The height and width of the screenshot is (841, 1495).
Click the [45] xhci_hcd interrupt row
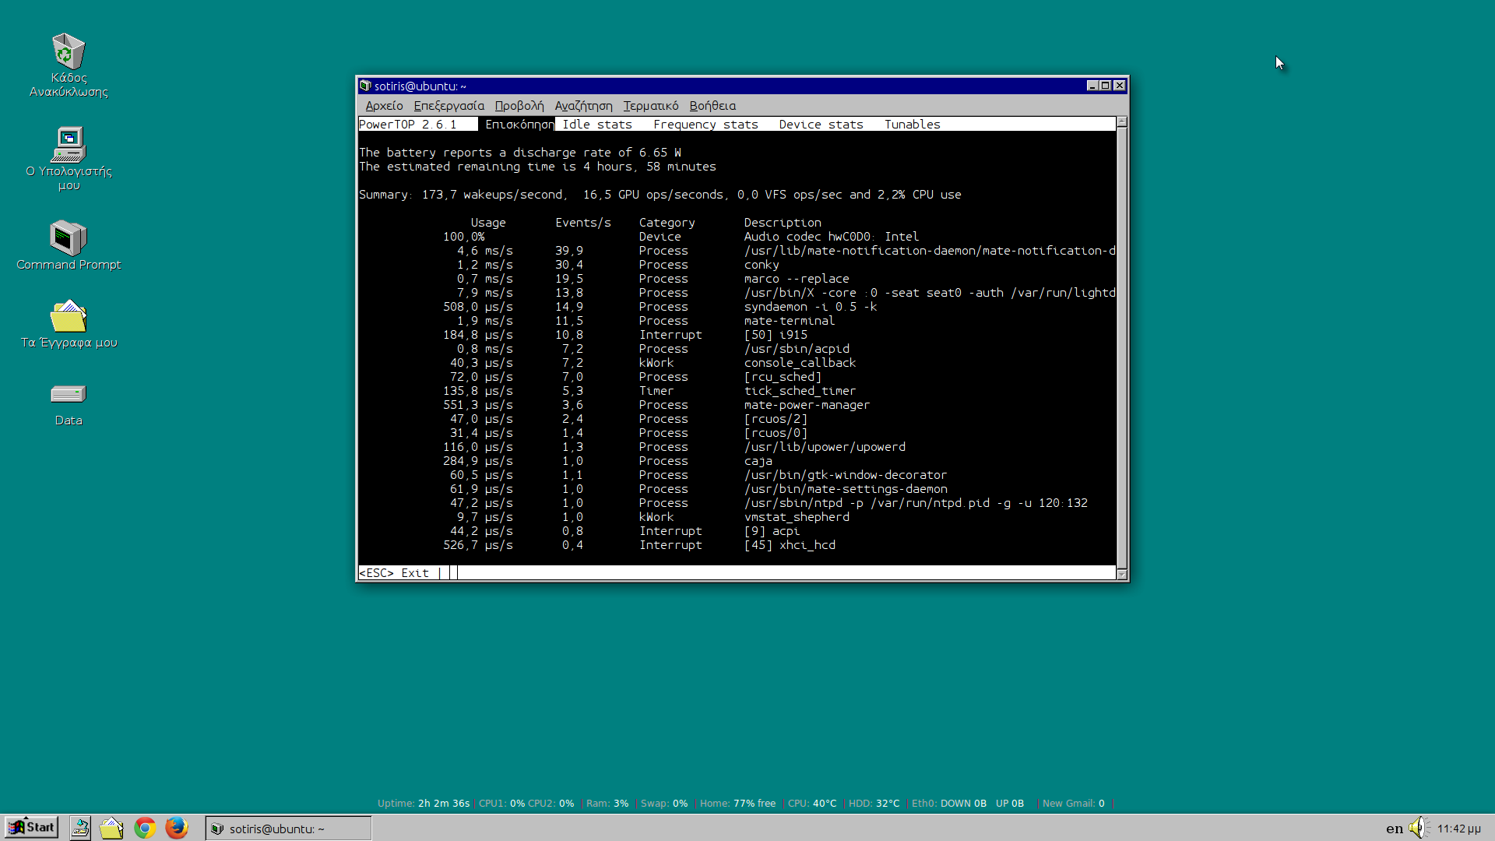click(x=737, y=545)
